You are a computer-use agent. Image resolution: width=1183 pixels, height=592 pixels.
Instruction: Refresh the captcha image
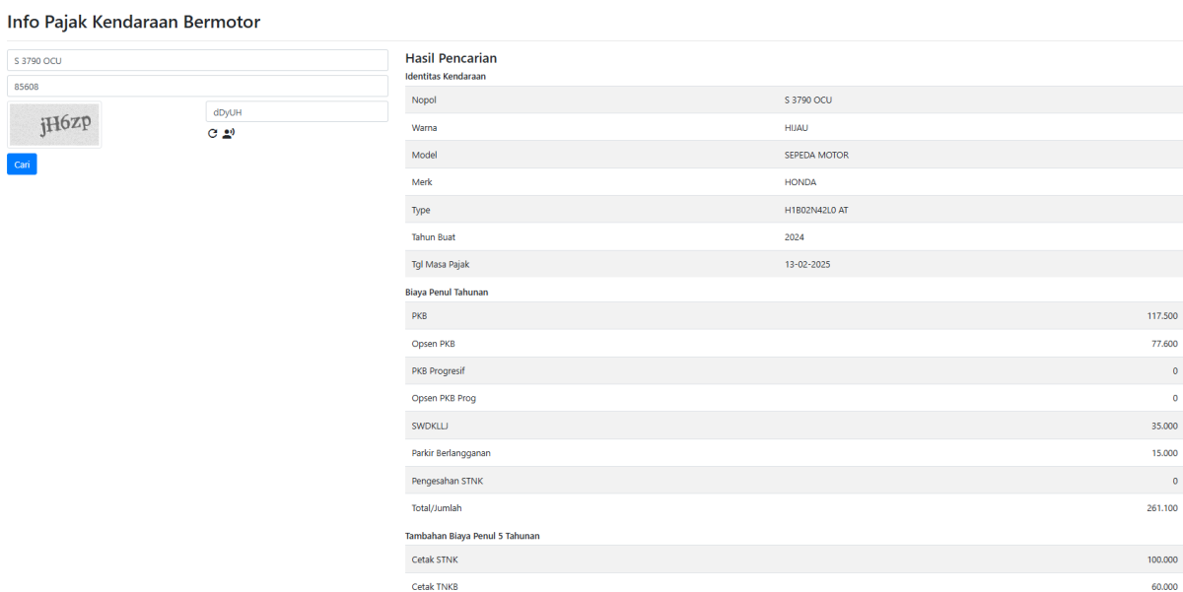212,133
